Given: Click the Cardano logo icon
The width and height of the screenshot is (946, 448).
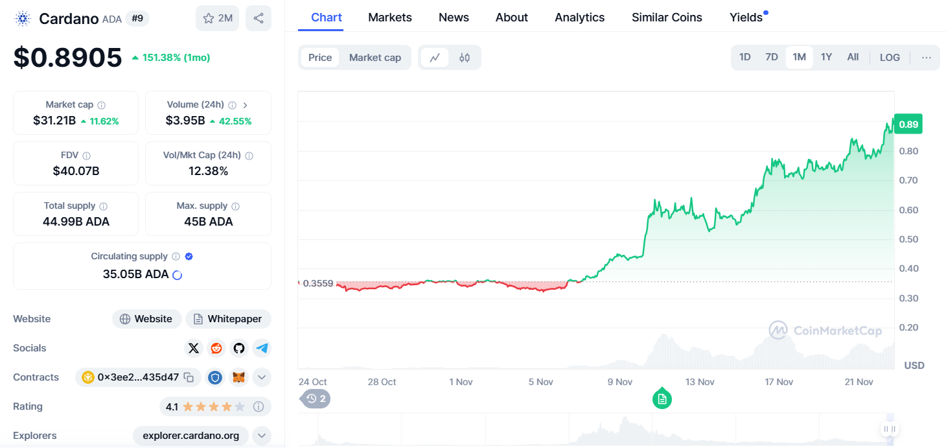Looking at the screenshot, I should click(x=23, y=19).
